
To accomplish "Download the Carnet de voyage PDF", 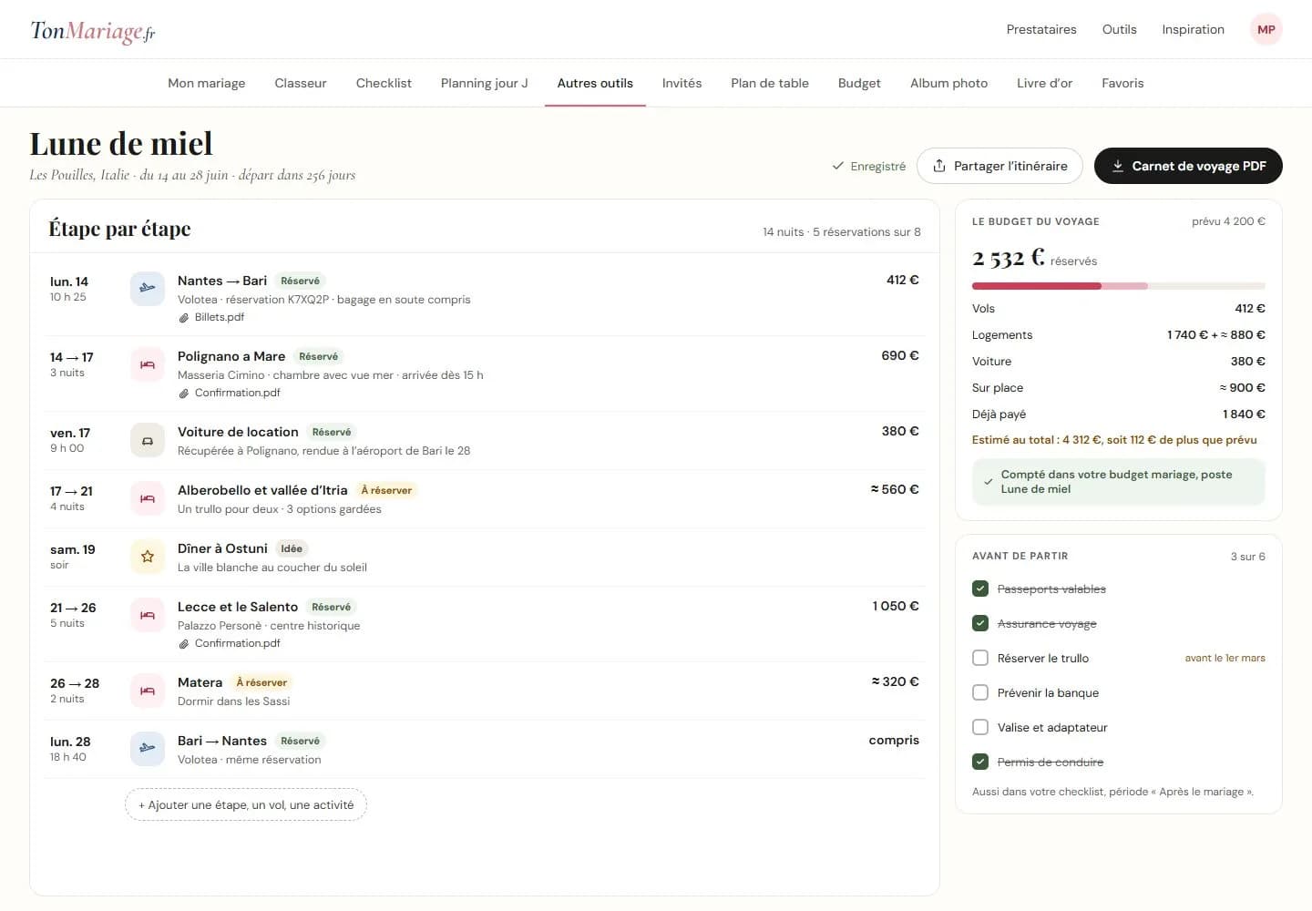I will click(x=1188, y=166).
